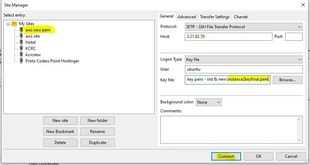The image size is (310, 165).
Task: Select the kcrcnew site entry
Action: (33, 55)
